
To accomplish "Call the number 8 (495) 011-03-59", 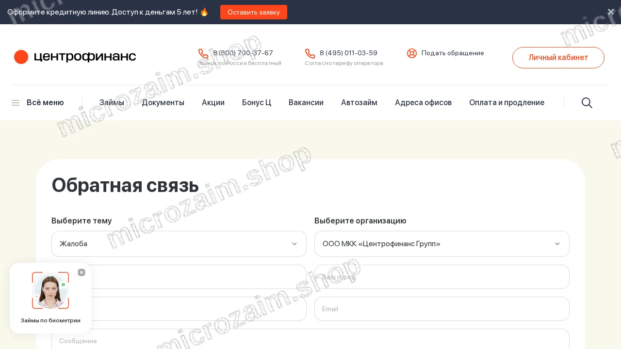I will 348,53.
